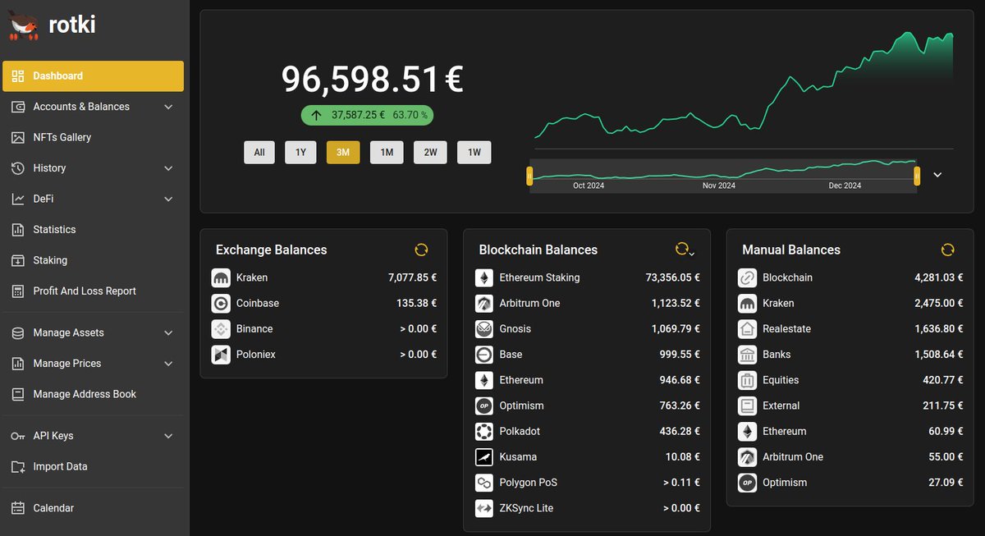Click the rotki bird logo
Viewport: 985px width, 536px height.
[24, 26]
